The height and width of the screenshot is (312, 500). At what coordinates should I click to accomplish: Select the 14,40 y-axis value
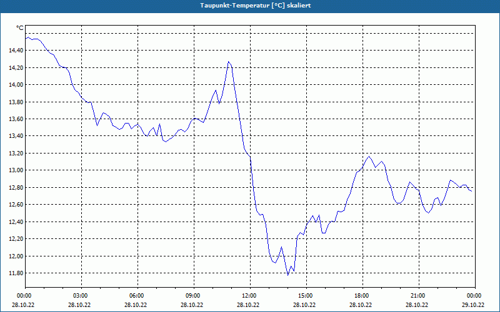(16, 51)
